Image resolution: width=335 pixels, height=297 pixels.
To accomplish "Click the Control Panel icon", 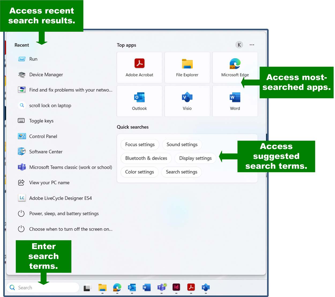I will pos(22,136).
